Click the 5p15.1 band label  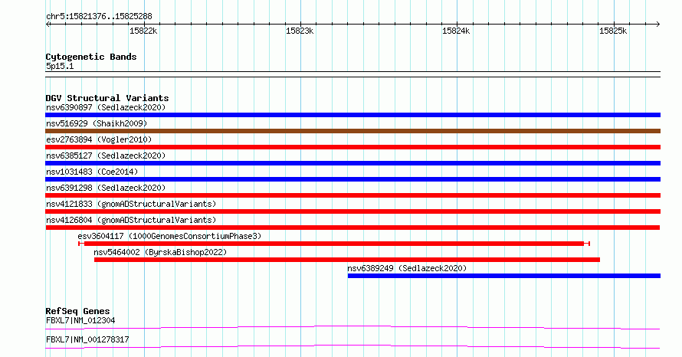click(60, 66)
